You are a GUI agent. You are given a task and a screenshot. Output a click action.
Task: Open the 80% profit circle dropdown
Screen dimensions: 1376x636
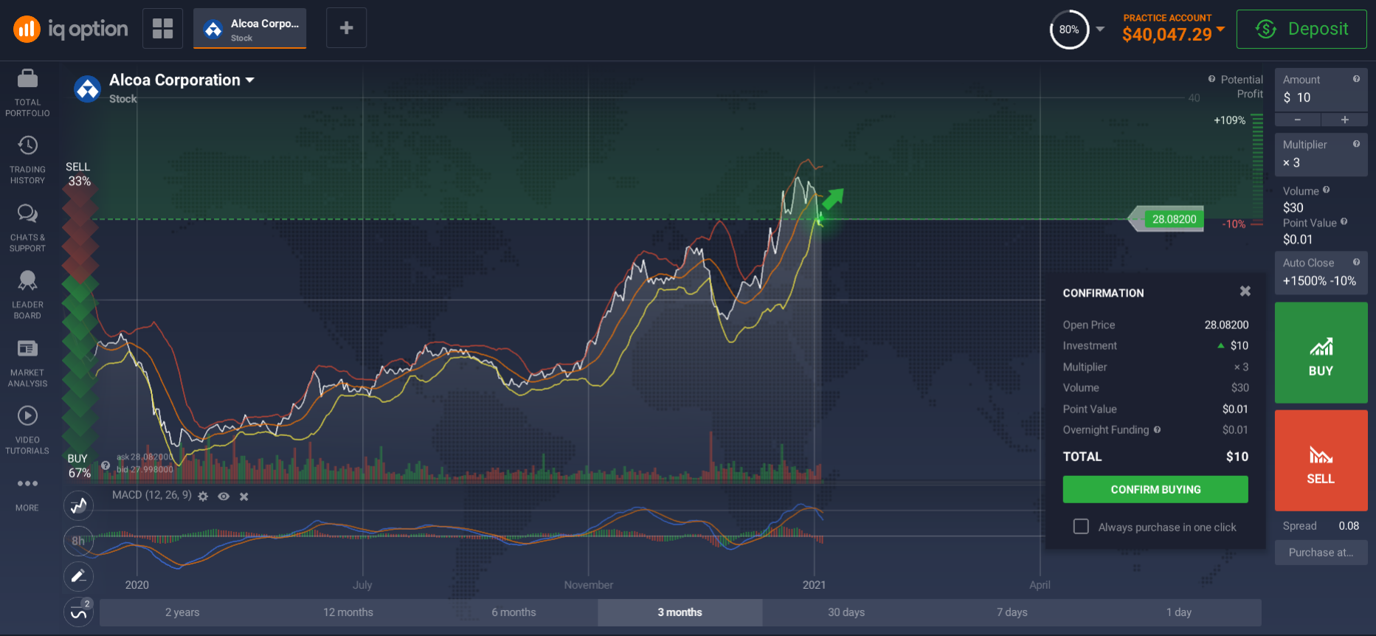1100,30
